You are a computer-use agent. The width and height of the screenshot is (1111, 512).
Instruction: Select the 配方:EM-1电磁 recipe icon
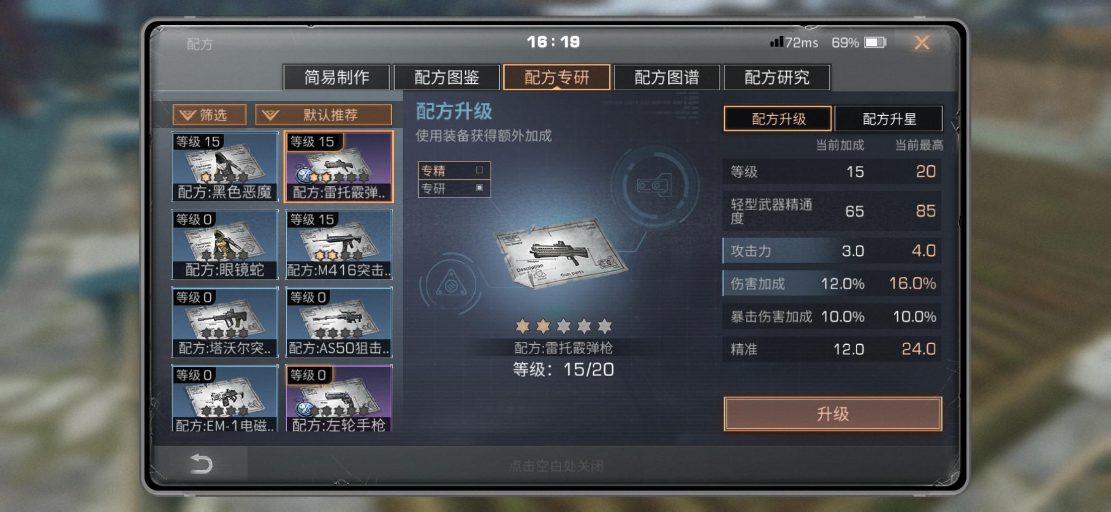click(225, 398)
